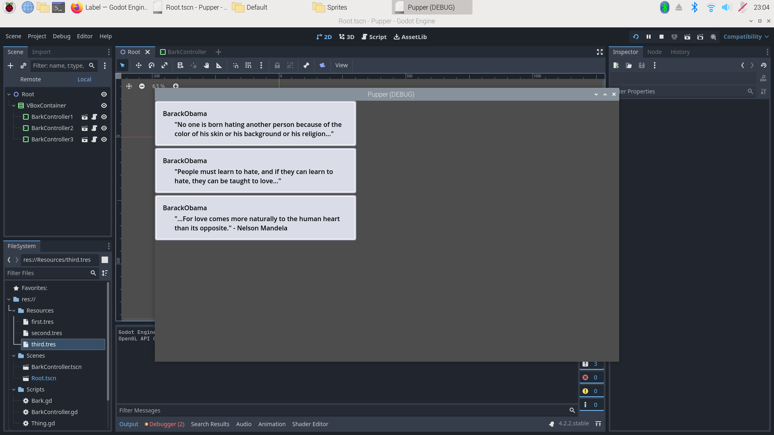Open the BarkController scene tab
Viewport: 774px width, 435px height.
(183, 52)
